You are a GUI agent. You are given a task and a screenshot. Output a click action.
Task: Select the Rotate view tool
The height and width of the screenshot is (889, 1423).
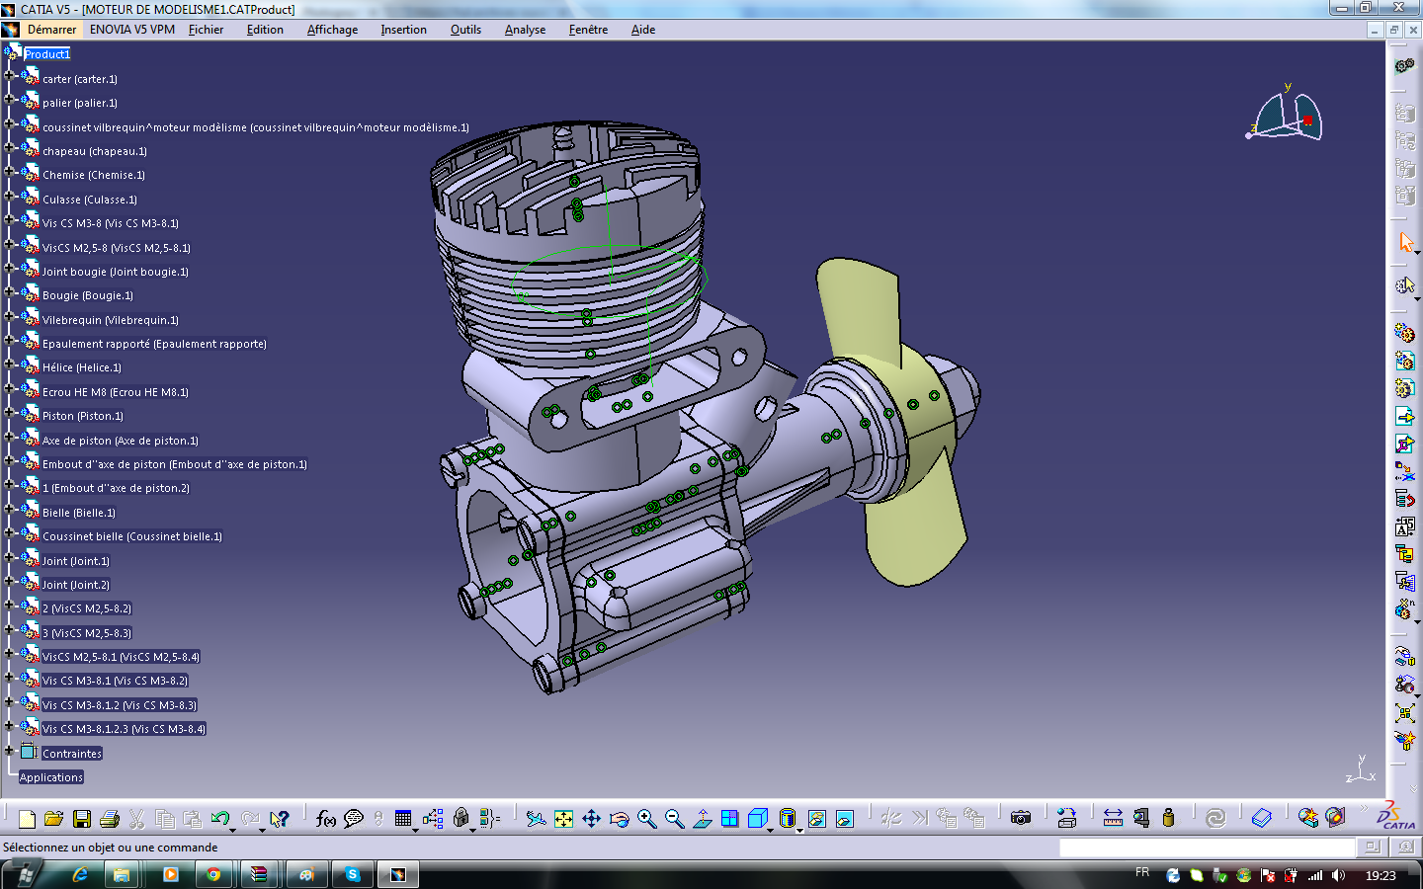620,819
